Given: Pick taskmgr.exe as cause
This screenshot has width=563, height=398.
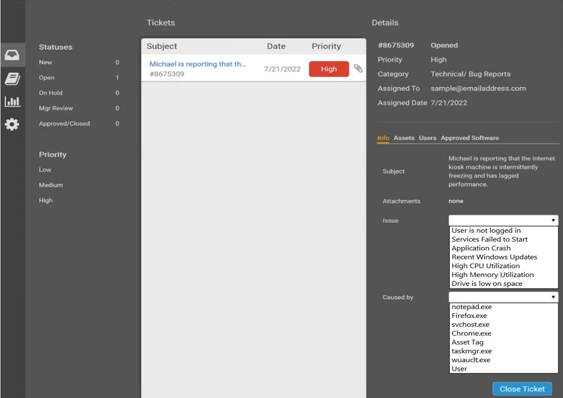Looking at the screenshot, I should pyautogui.click(x=471, y=351).
